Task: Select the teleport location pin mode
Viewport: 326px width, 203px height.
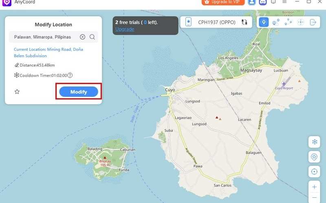Action: [264, 22]
